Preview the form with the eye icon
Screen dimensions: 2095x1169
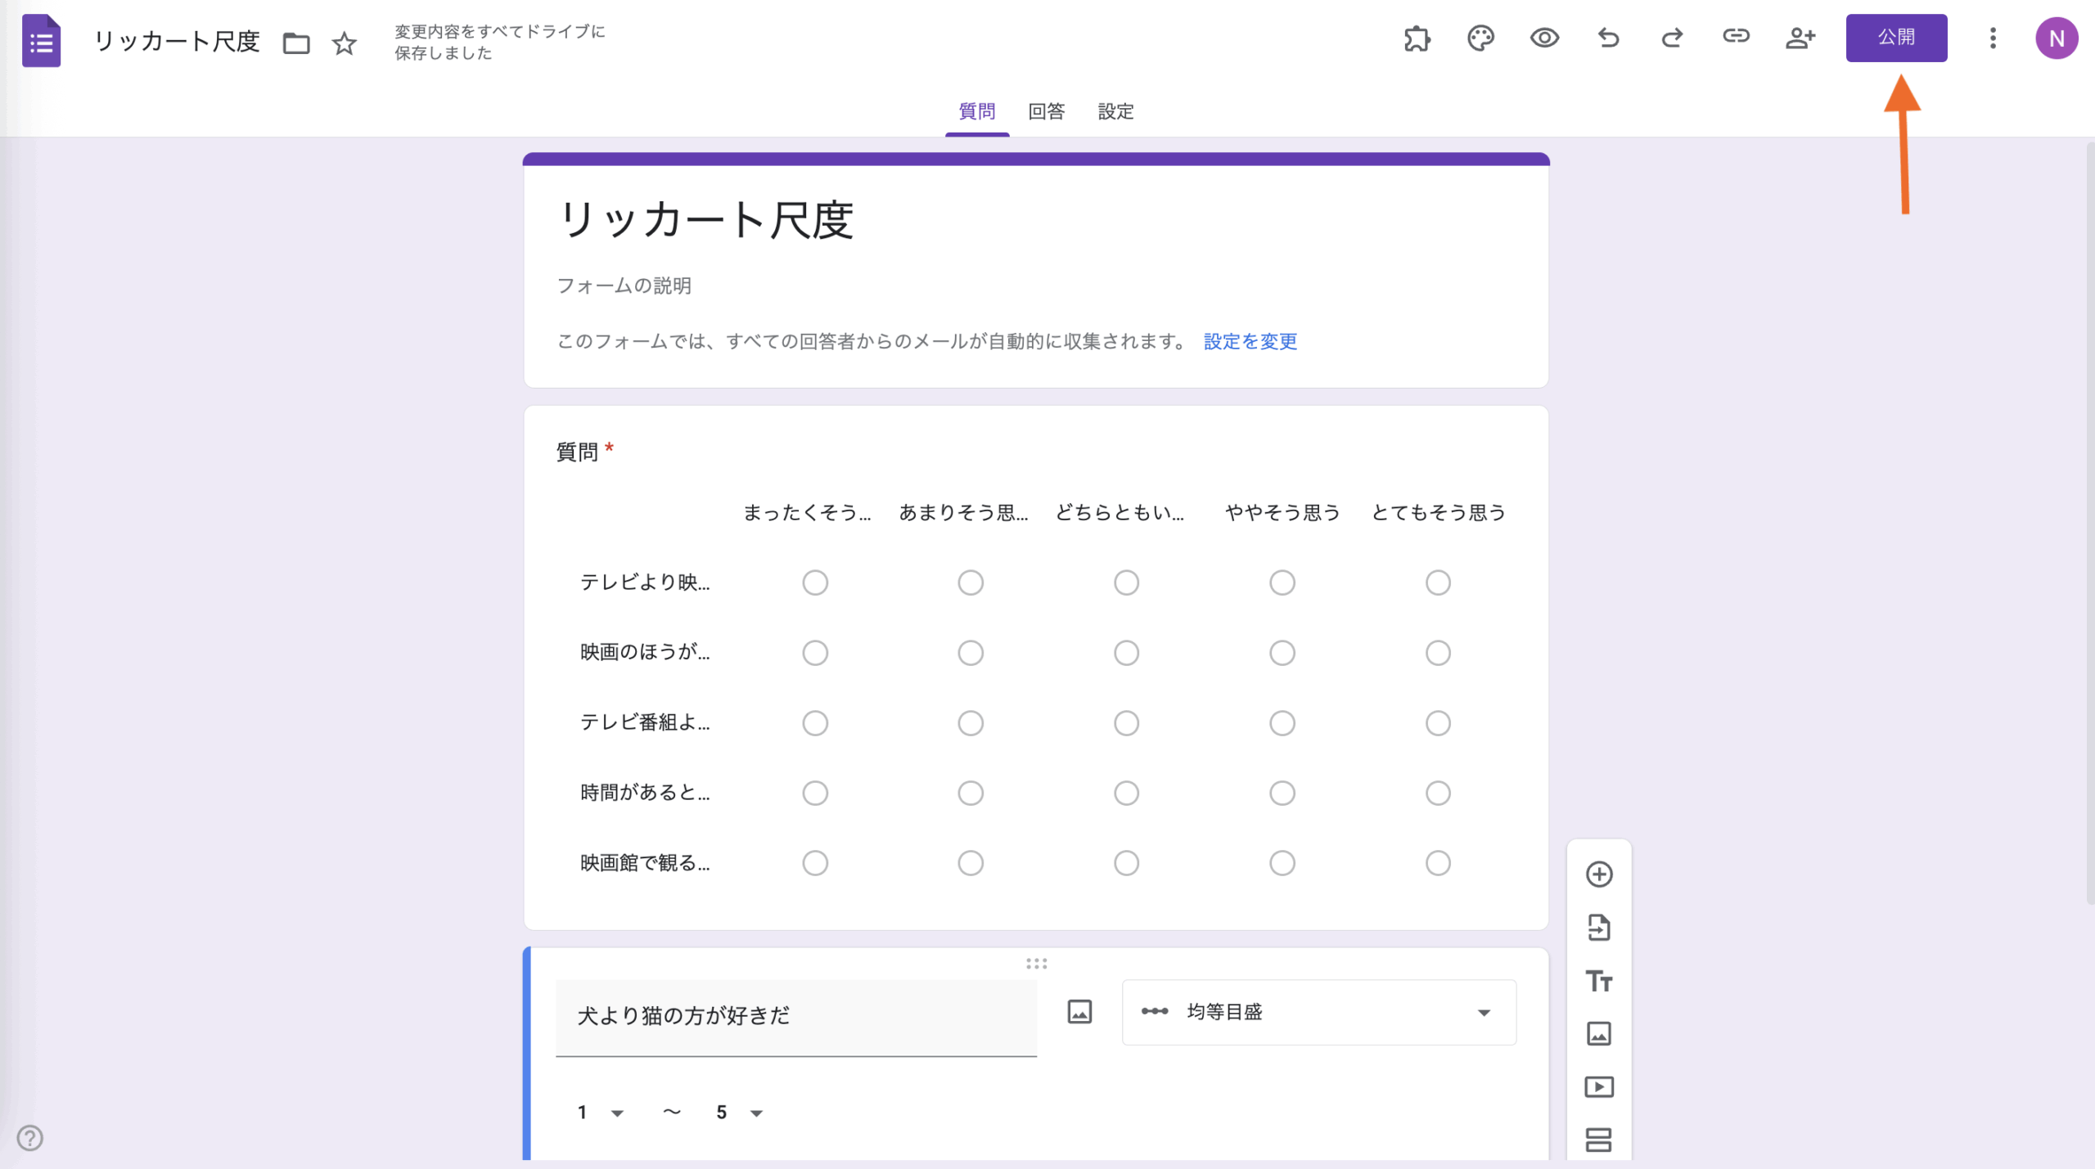pos(1544,38)
